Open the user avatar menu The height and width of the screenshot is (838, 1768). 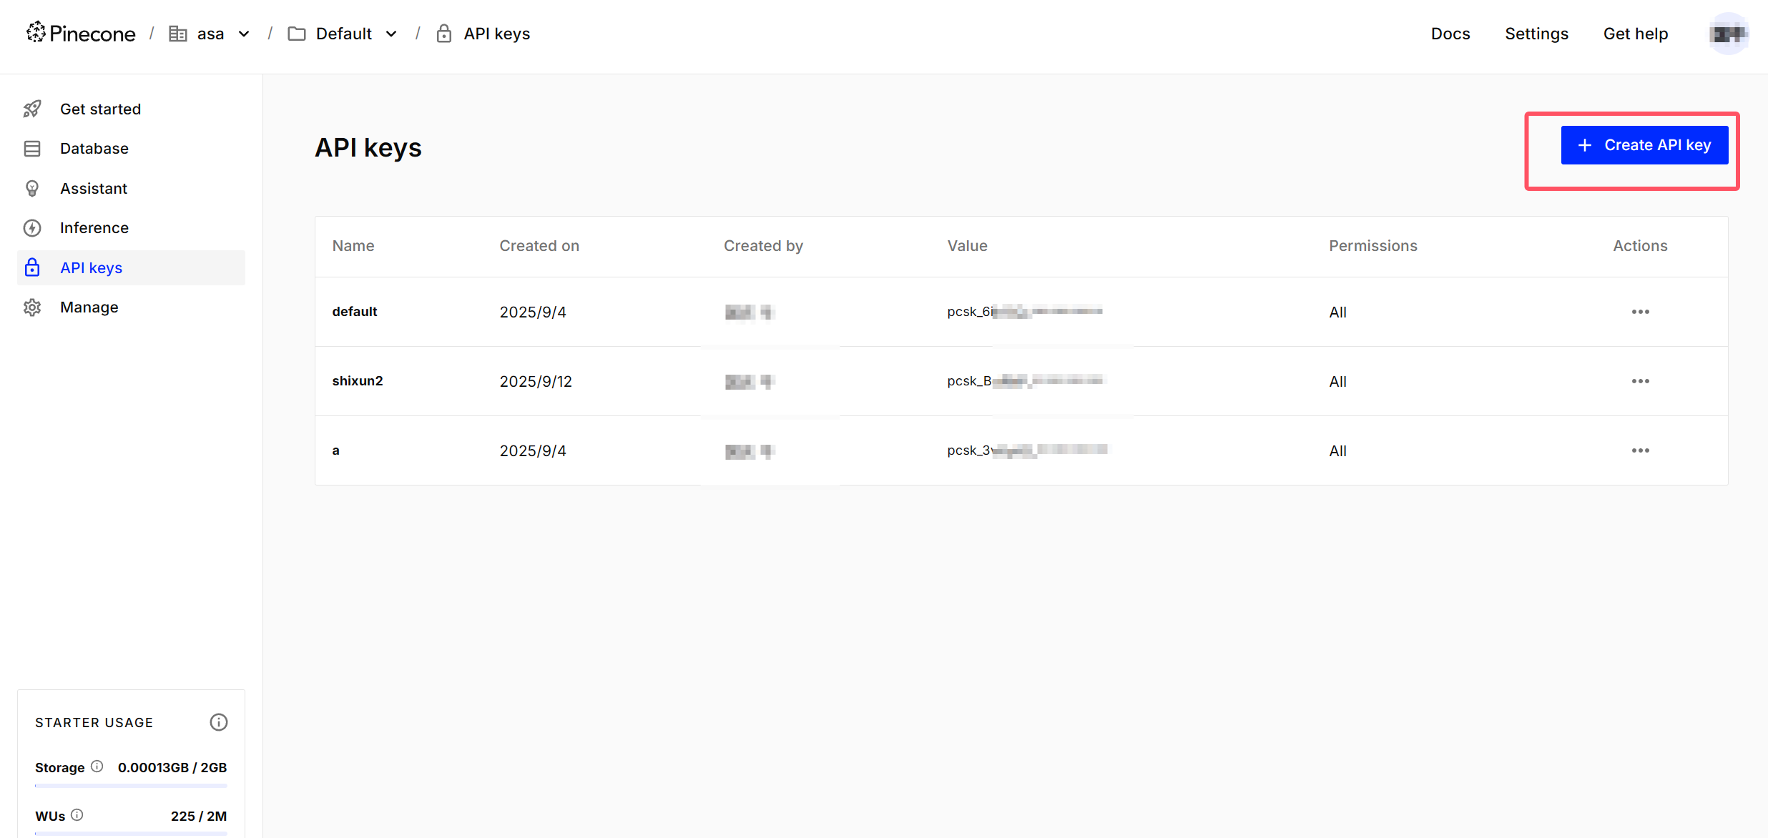[x=1728, y=34]
